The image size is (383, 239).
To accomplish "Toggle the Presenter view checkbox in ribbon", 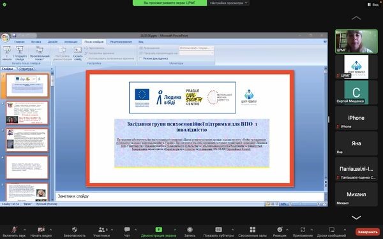I will click(140, 59).
